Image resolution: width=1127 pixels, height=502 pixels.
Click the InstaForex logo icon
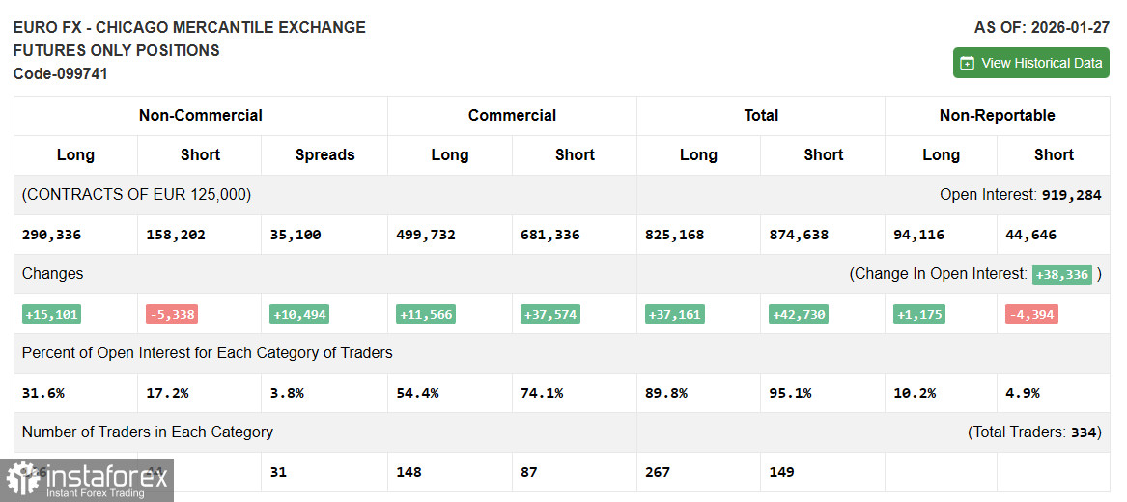(x=23, y=478)
